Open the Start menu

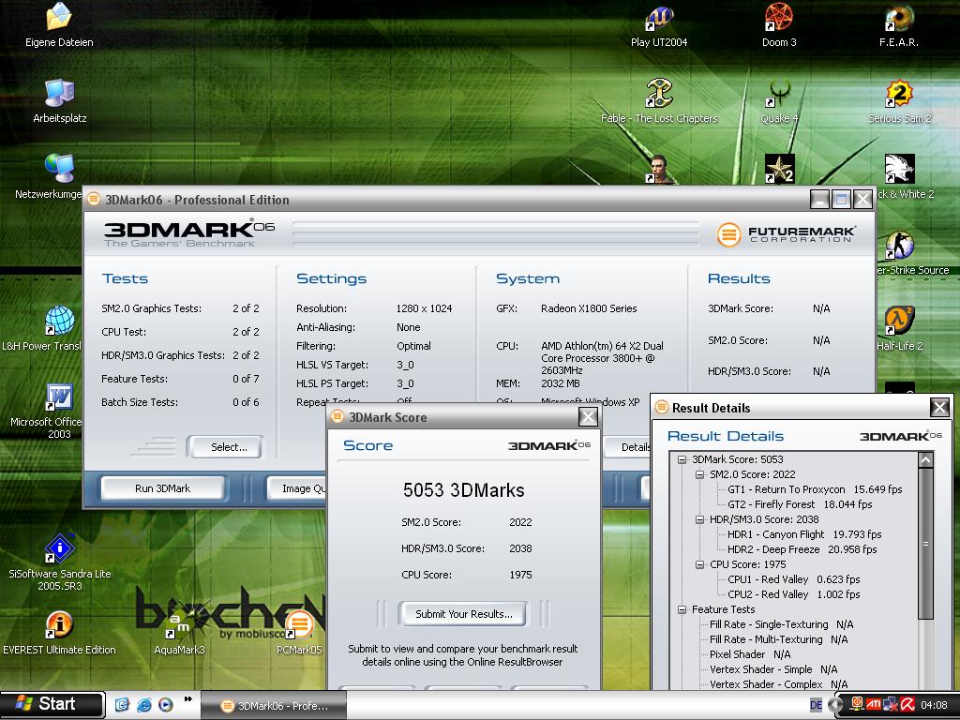point(52,704)
